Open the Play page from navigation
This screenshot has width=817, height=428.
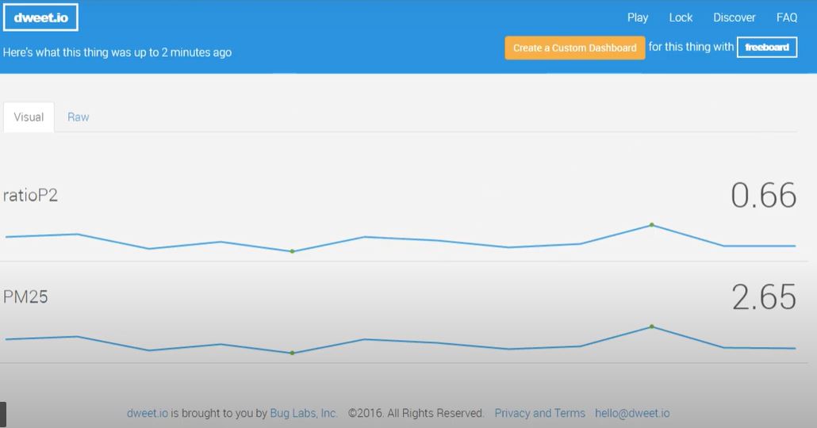pos(637,17)
